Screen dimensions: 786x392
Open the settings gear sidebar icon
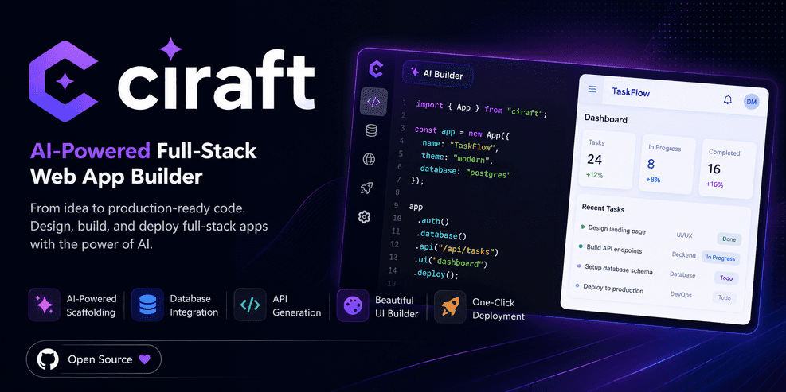(364, 217)
